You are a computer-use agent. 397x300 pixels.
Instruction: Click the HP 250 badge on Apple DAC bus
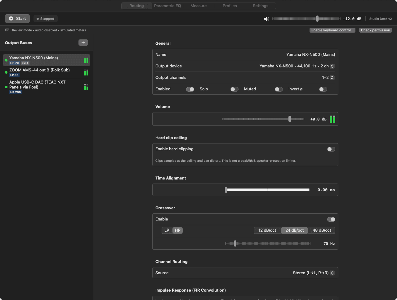coord(16,92)
